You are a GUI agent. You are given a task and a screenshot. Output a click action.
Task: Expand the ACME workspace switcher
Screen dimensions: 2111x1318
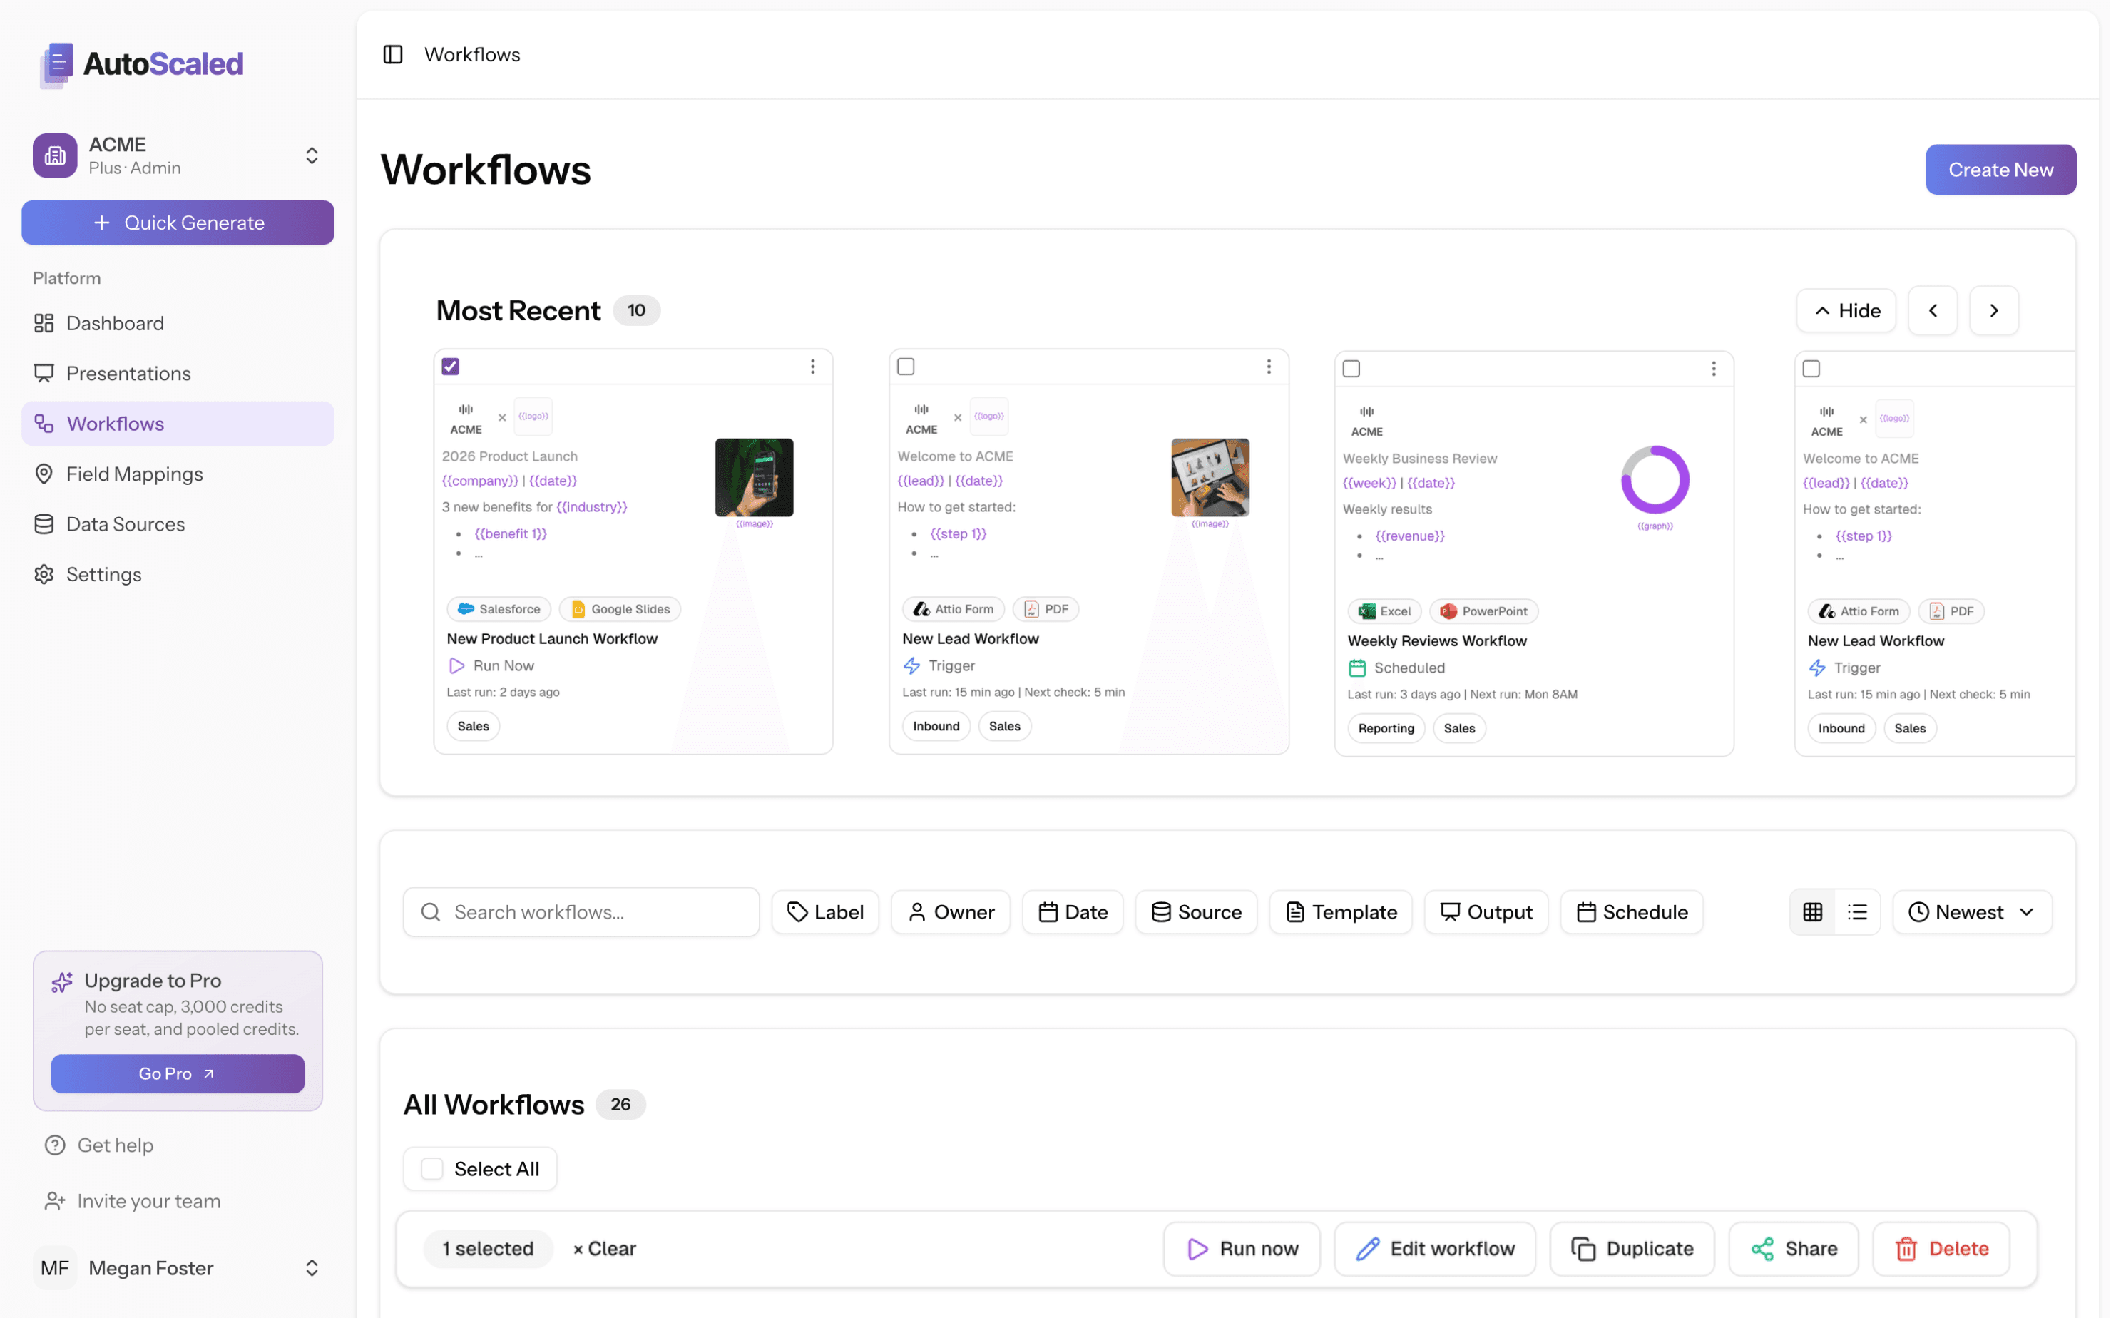coord(312,156)
